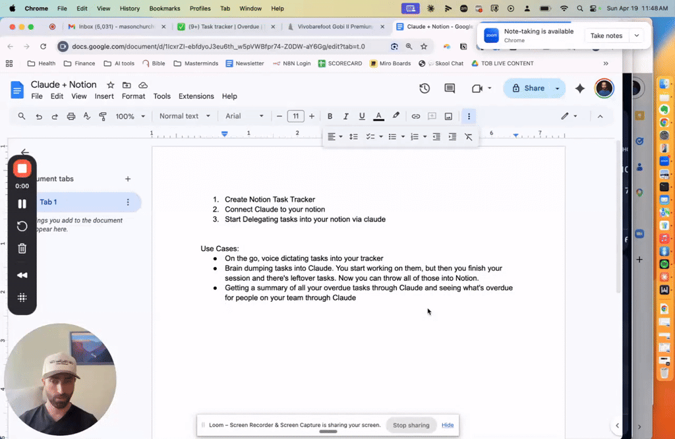Open the Extensions menu in Docs
Viewport: 675px width, 439px height.
(196, 96)
